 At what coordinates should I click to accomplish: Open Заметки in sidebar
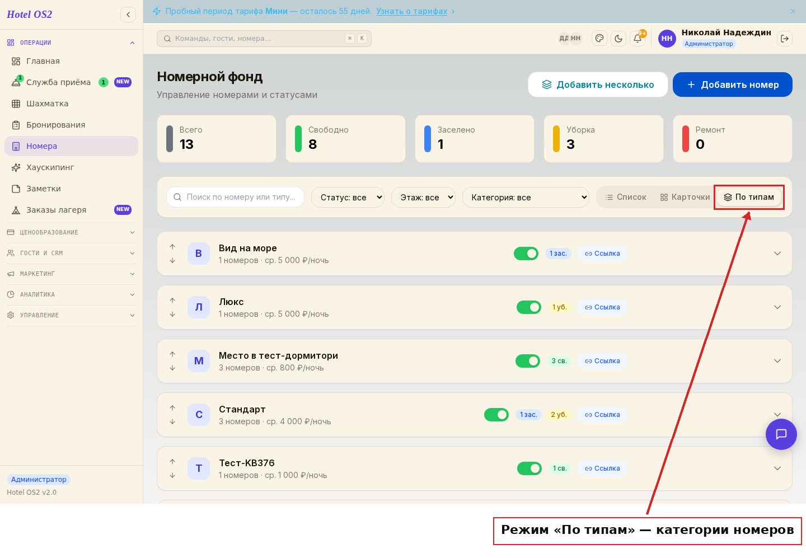tap(71, 189)
